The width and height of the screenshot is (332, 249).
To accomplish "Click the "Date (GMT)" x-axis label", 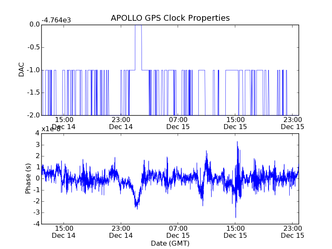I will point(170,243).
